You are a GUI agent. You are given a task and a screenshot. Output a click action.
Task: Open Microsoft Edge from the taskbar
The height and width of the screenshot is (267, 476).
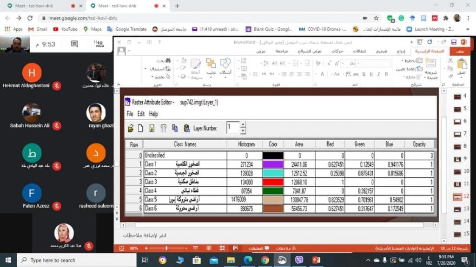(248, 260)
